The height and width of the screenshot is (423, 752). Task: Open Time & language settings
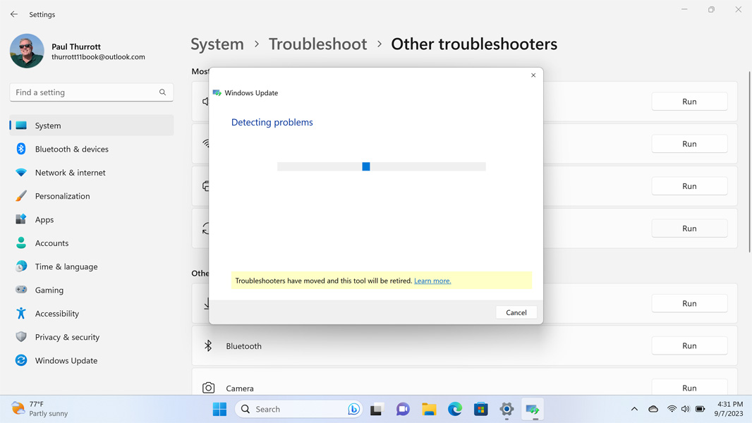66,266
